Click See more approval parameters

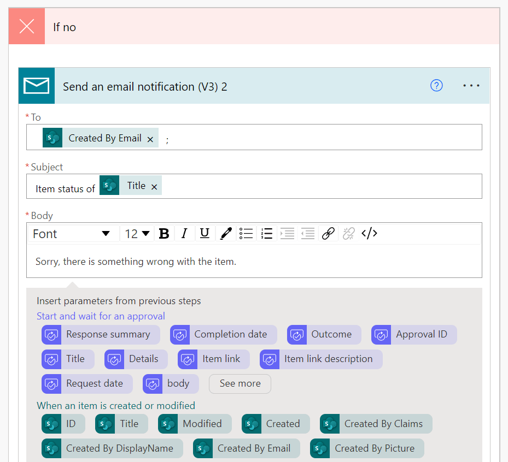[240, 384]
